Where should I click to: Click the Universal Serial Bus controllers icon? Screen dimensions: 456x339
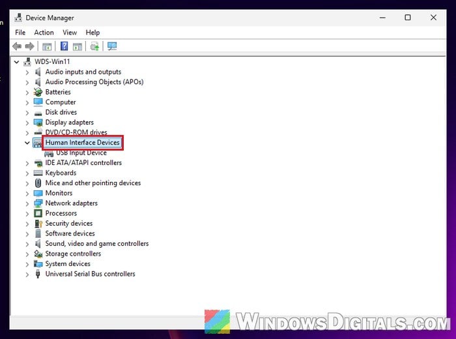pyautogui.click(x=38, y=274)
